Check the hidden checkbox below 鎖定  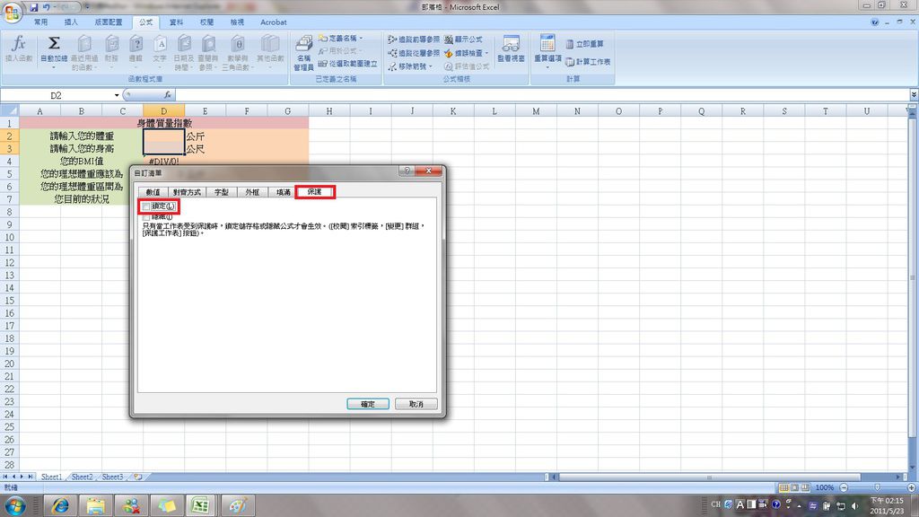click(146, 217)
